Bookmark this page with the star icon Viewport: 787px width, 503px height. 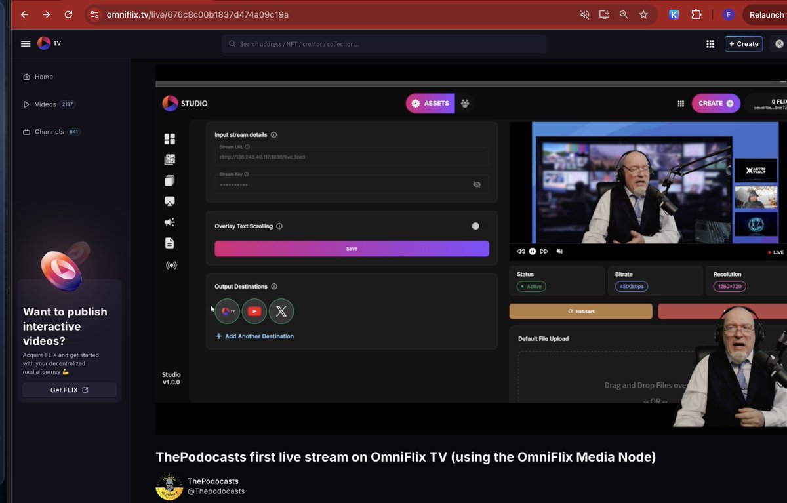coord(643,14)
